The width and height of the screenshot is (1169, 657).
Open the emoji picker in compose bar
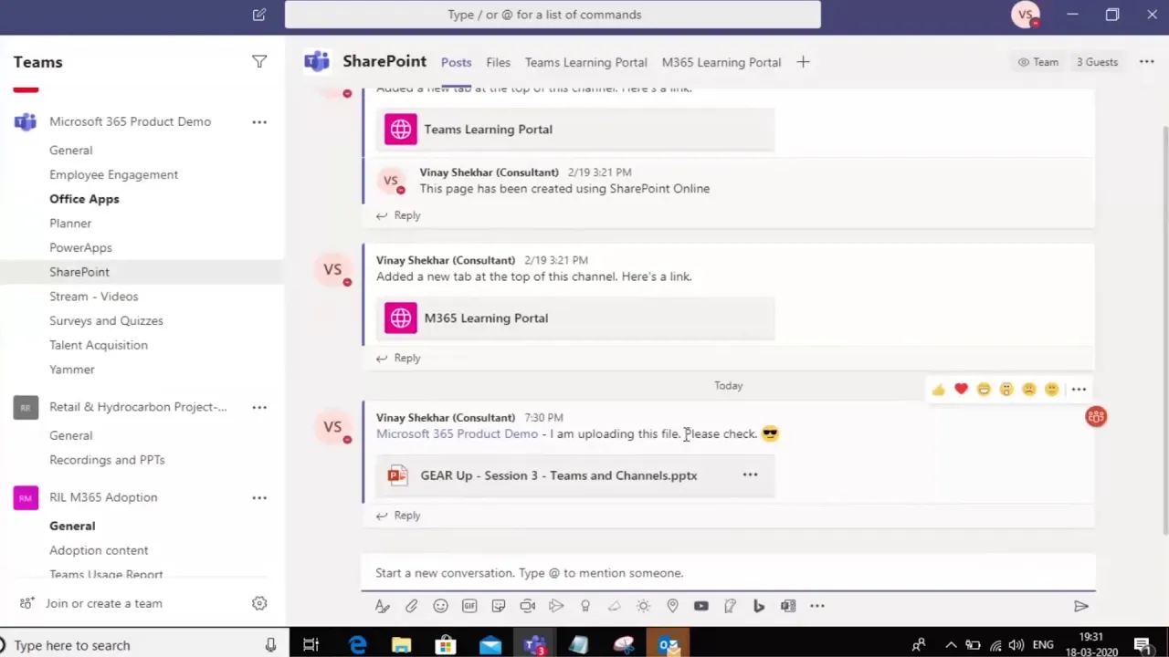coord(440,606)
